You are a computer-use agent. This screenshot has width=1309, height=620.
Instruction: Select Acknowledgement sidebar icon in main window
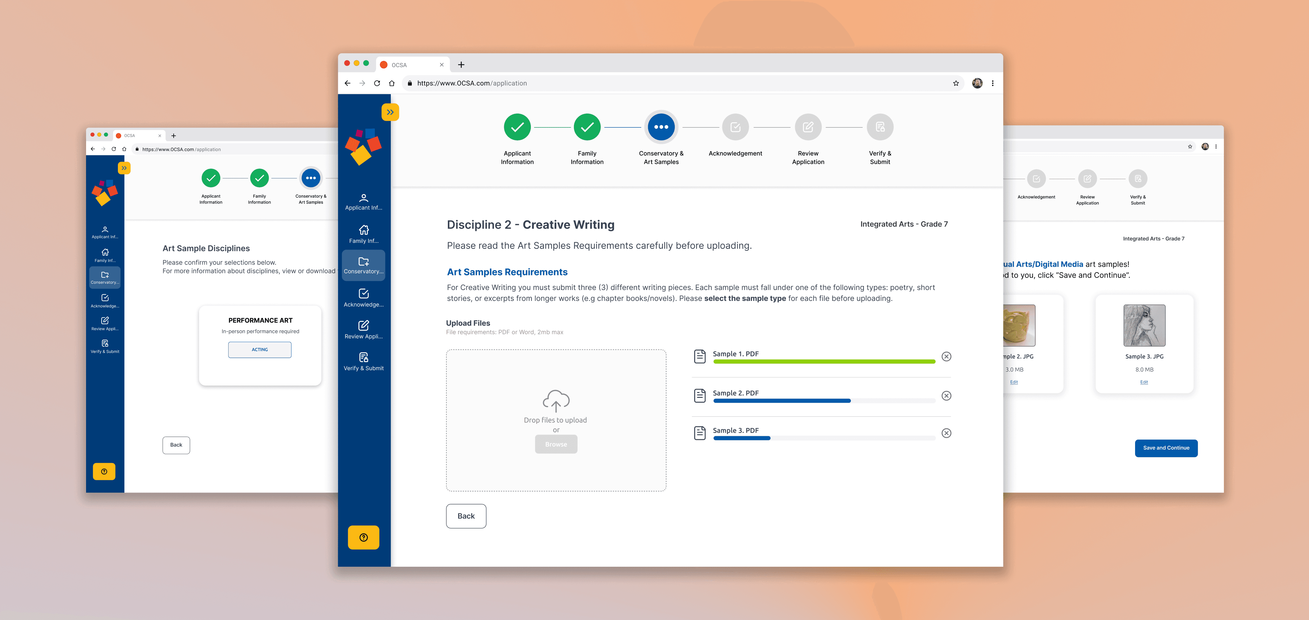point(363,293)
